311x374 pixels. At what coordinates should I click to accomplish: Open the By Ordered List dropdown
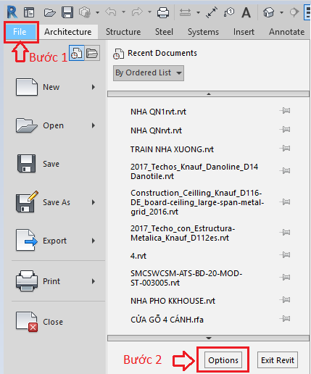click(x=149, y=73)
